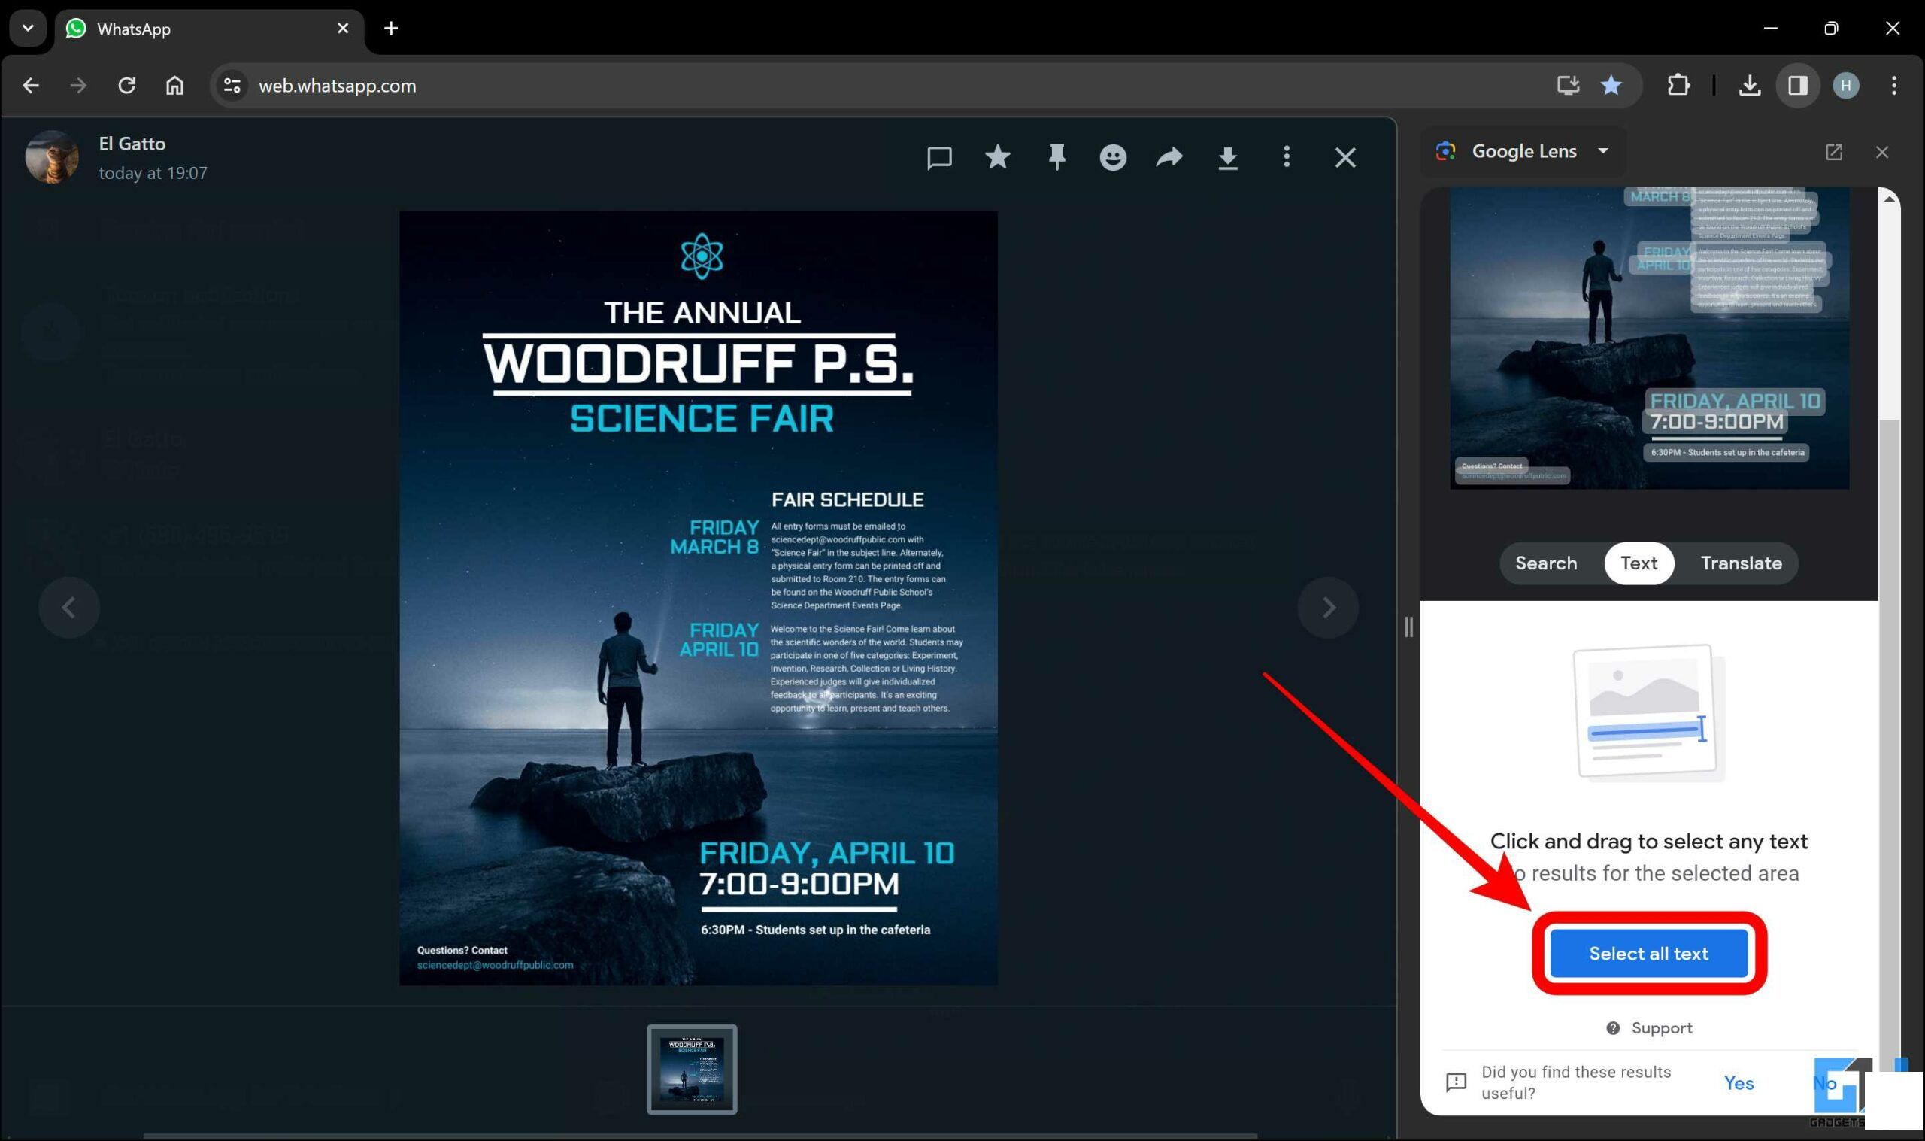Click the close button on Google Lens panel
The height and width of the screenshot is (1141, 1925).
[x=1883, y=150]
